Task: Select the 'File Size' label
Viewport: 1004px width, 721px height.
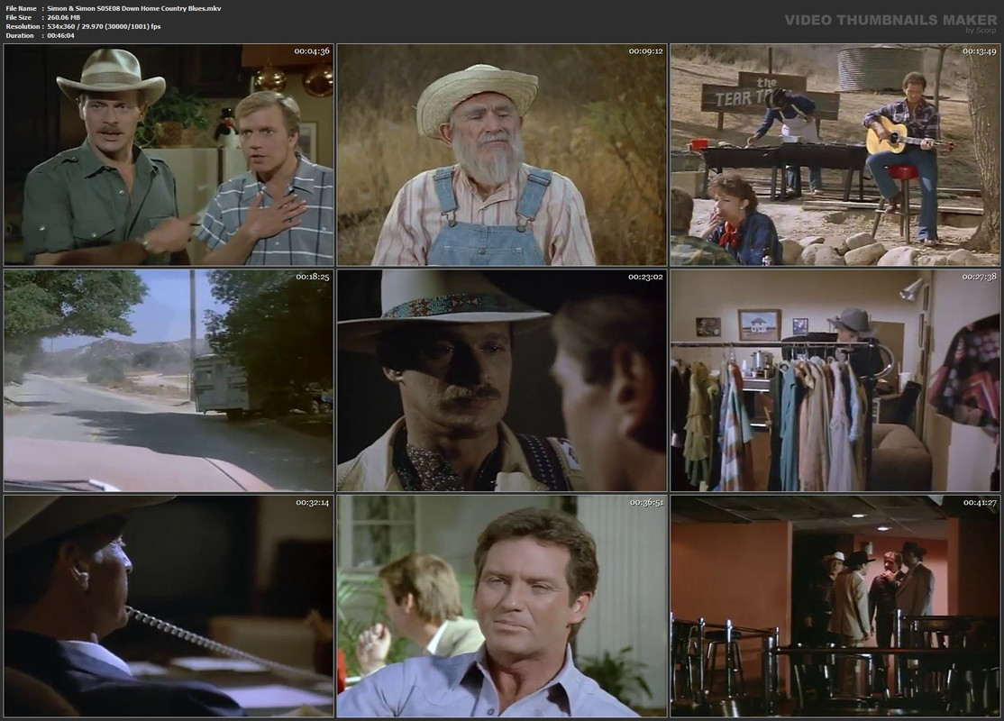Action: 19,17
